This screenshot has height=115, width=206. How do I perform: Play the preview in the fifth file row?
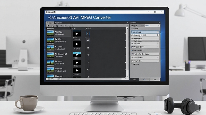77,63
